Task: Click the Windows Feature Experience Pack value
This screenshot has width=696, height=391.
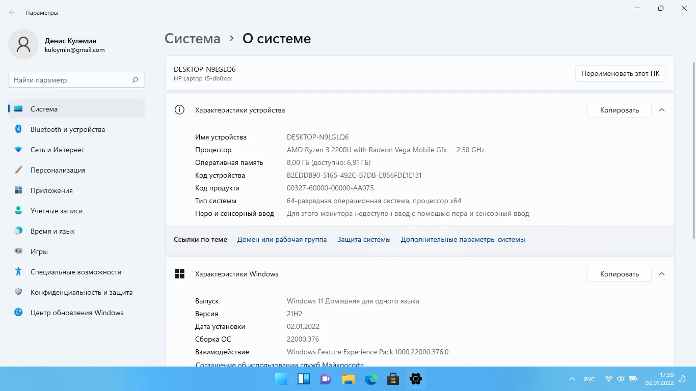Action: [368, 352]
